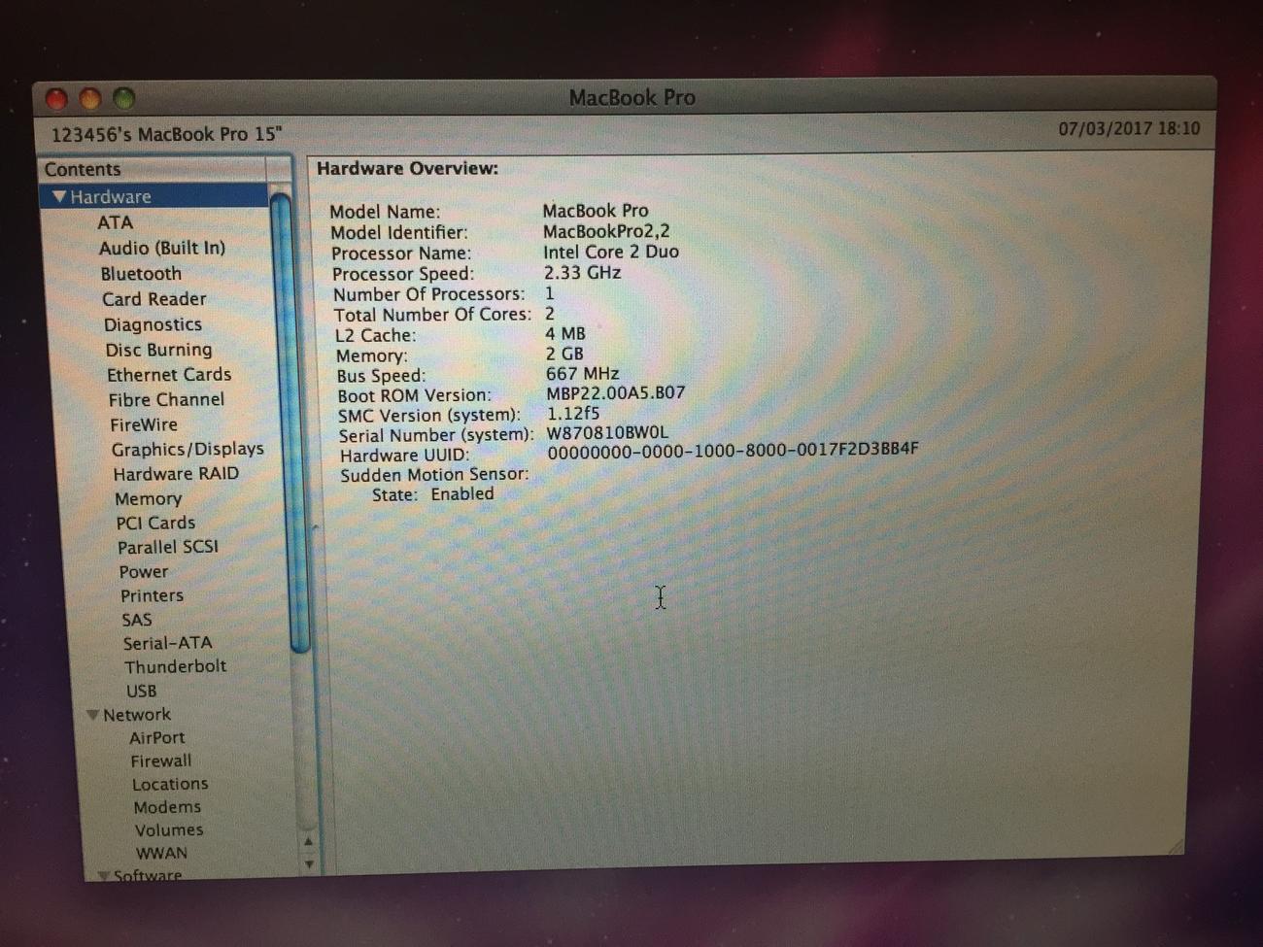This screenshot has width=1263, height=947.
Task: Minimize window with yellow button
Action: (90, 98)
